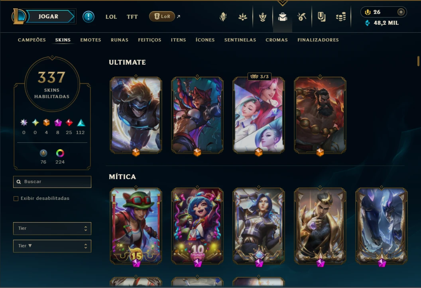The height and width of the screenshot is (288, 421).
Task: Select the TFT navigation item
Action: [x=132, y=17]
